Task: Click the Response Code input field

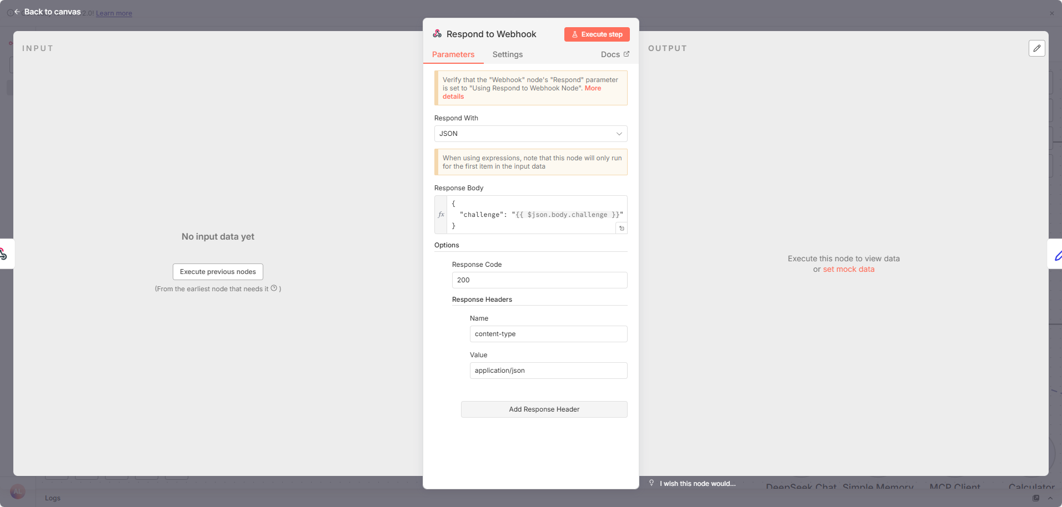Action: 539,280
